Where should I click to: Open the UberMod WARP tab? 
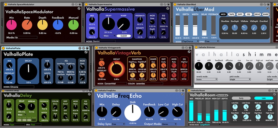coord(266,14)
